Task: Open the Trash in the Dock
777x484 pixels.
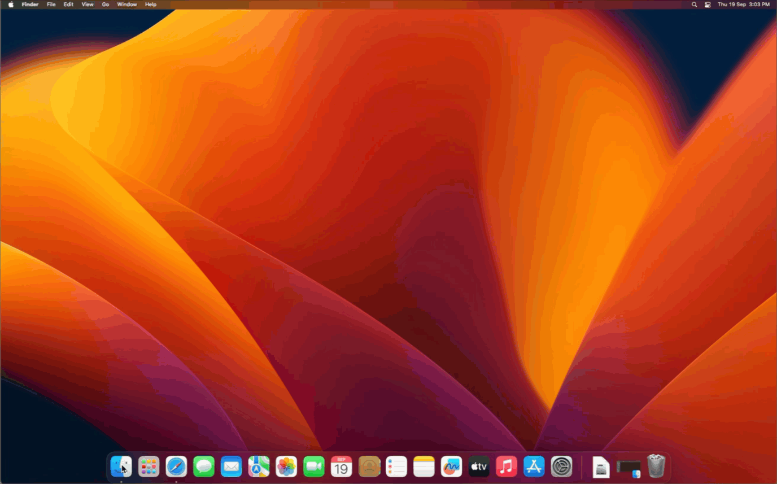Action: pos(656,467)
